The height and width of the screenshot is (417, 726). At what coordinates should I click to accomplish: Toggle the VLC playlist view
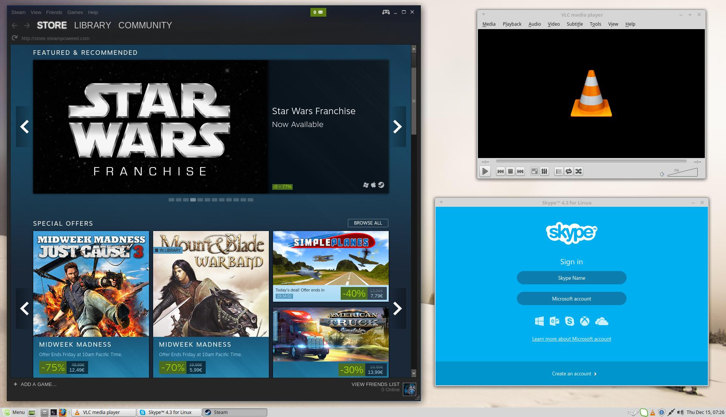[558, 171]
